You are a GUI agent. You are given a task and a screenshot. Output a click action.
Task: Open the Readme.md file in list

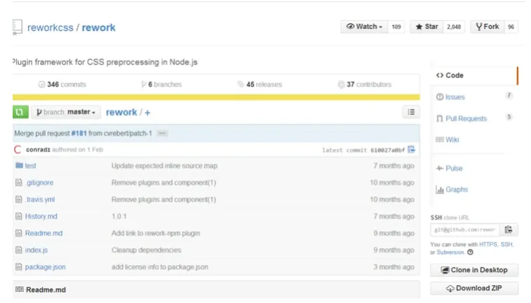coord(44,233)
